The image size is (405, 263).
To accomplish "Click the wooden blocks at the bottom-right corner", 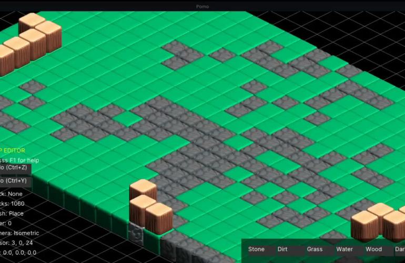I will point(380,221).
